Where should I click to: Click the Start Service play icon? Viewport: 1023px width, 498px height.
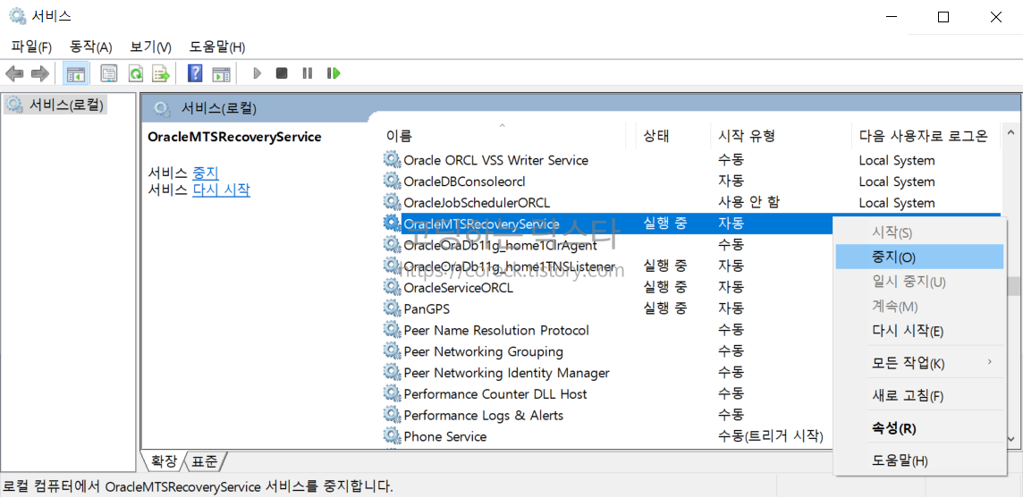[x=257, y=73]
